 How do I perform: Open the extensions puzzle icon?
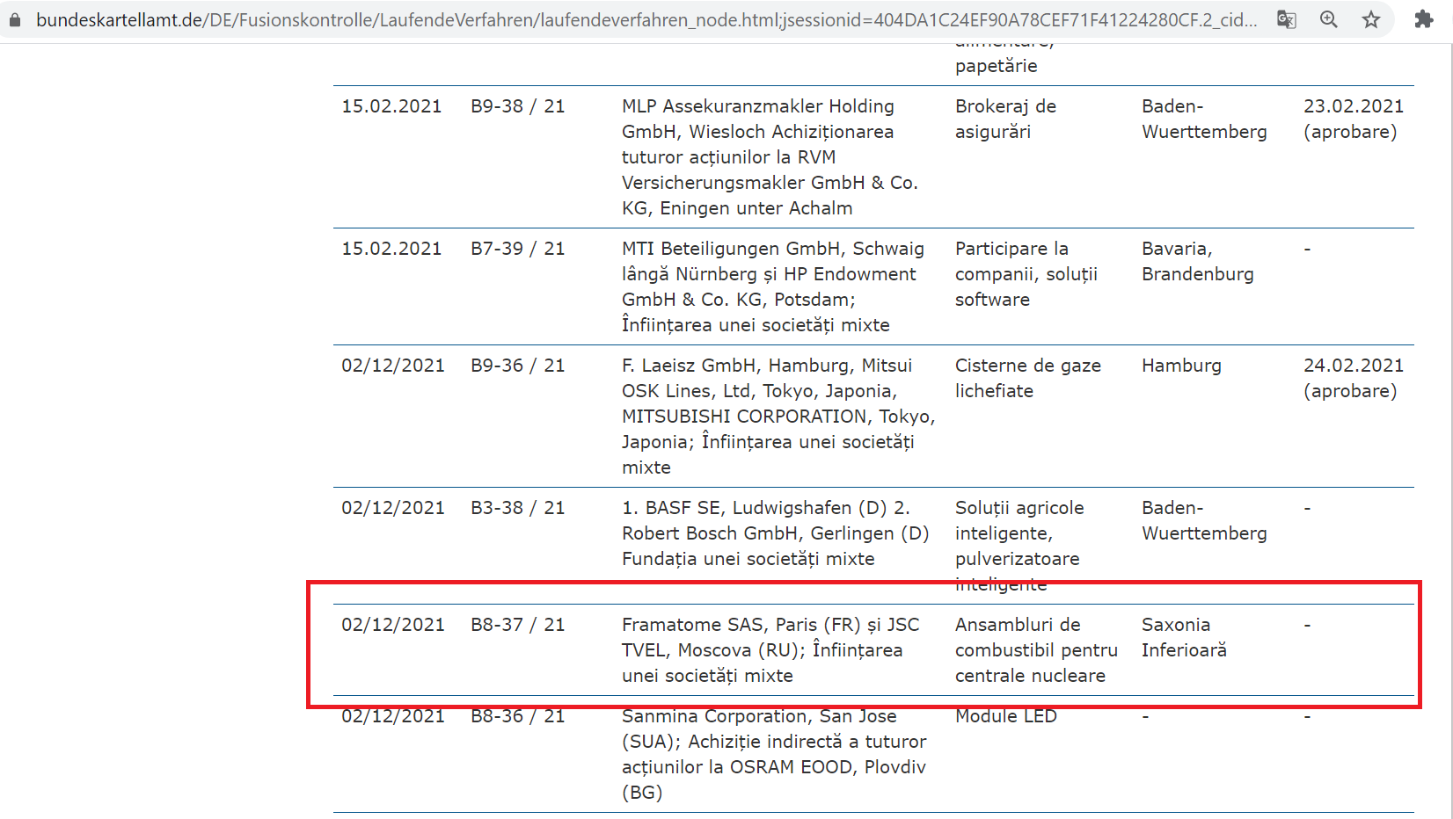pyautogui.click(x=1424, y=18)
